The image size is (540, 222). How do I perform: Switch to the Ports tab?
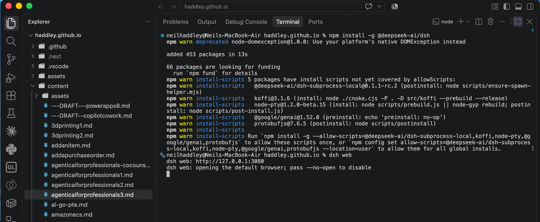315,22
